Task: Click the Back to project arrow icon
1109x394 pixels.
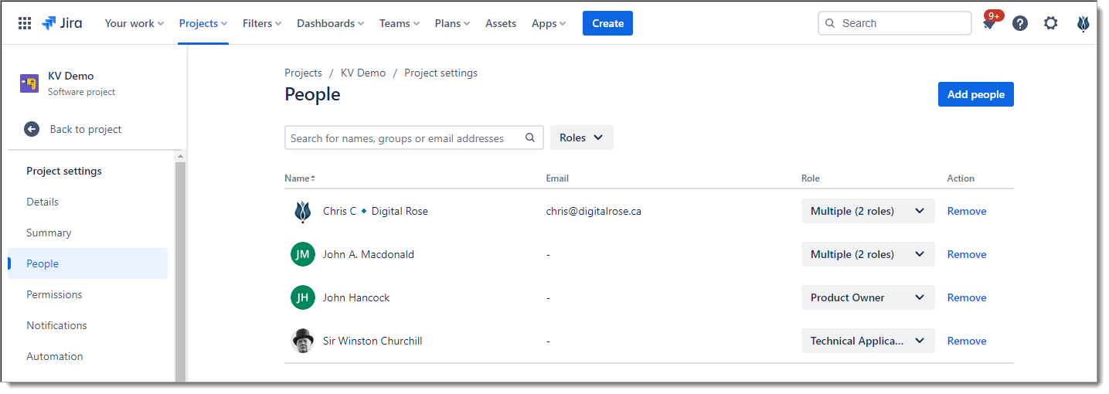Action: (x=32, y=129)
